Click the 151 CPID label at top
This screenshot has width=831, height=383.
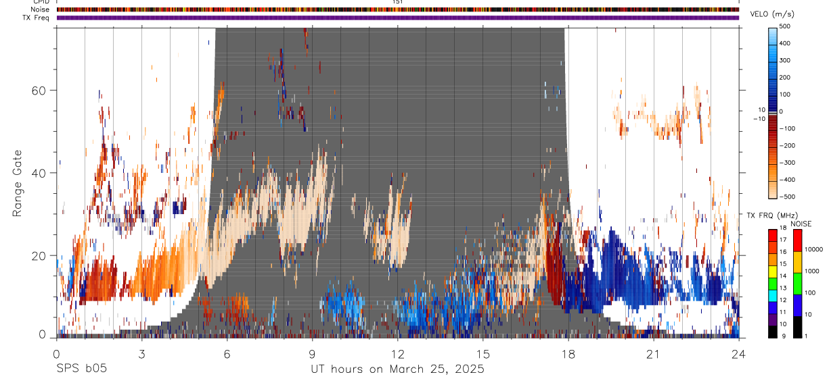point(398,2)
